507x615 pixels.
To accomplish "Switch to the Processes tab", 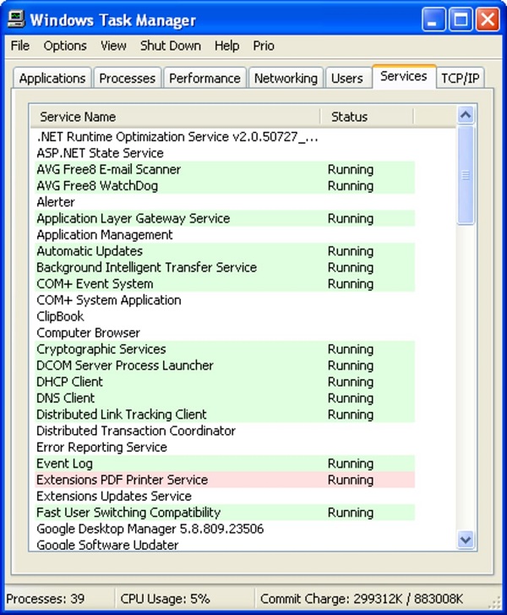I will click(128, 78).
